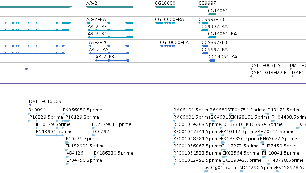The height and width of the screenshot is (173, 306).
Task: Click the CG10000-RA transcript
Action: (165, 23)
